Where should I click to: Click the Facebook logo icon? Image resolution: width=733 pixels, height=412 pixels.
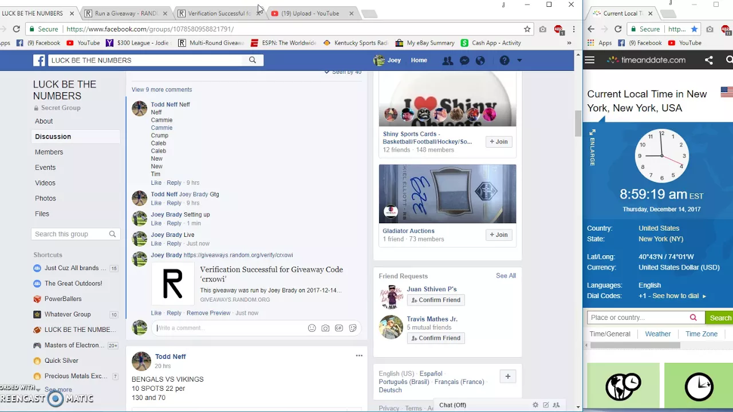point(39,60)
